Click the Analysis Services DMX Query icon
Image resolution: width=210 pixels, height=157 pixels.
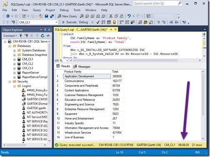click(x=92, y=16)
